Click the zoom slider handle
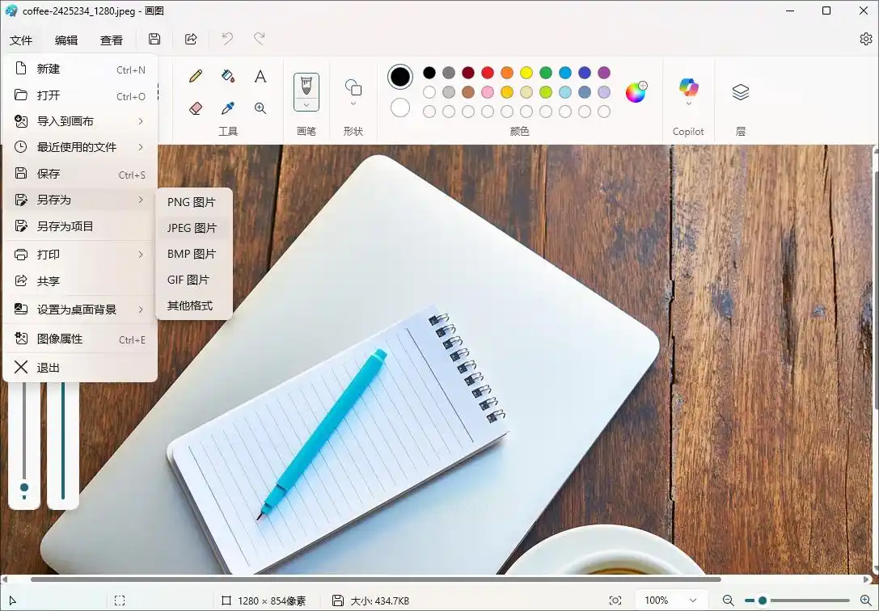This screenshot has width=879, height=611. coord(763,600)
